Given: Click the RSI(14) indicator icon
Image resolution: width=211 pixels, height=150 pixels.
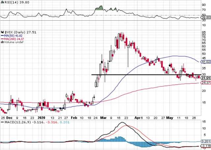Looking at the screenshot, I should (2, 2).
